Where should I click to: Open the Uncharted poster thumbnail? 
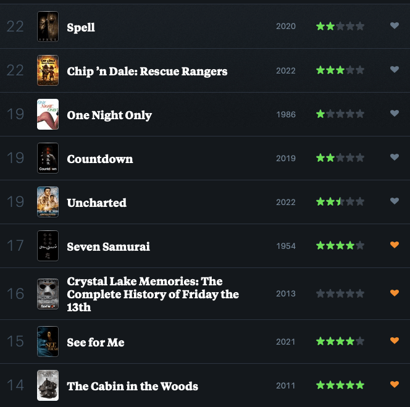click(x=48, y=203)
